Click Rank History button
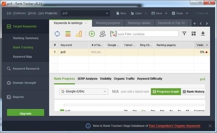Viewport: 217px width, 133px height. coord(193,92)
